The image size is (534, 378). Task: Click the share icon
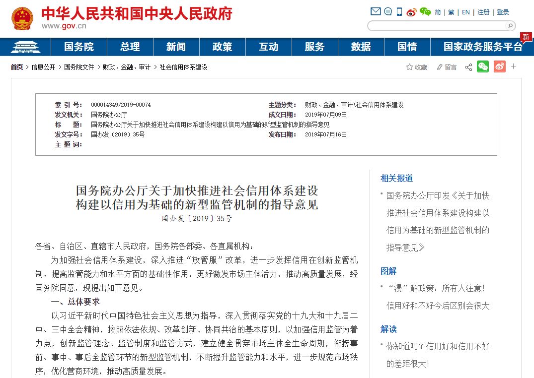(468, 67)
